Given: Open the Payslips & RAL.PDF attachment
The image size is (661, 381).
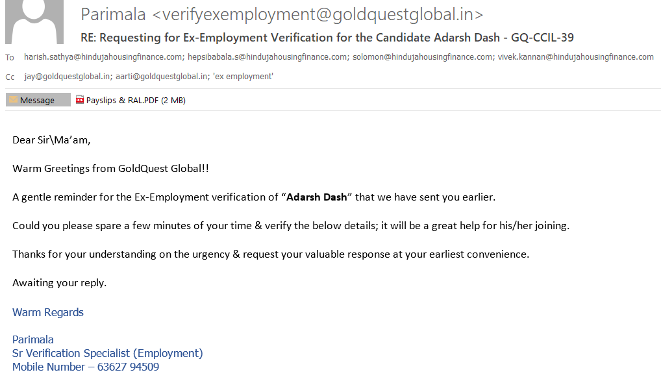Looking at the screenshot, I should pyautogui.click(x=135, y=100).
